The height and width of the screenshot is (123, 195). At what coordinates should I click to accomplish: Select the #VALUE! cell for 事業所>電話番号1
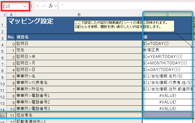click(x=167, y=96)
